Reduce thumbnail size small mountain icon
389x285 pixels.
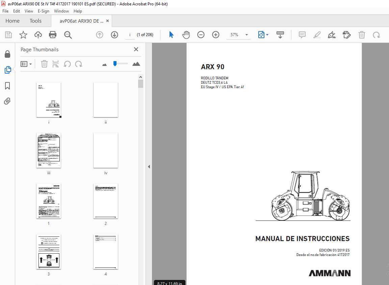click(x=104, y=65)
